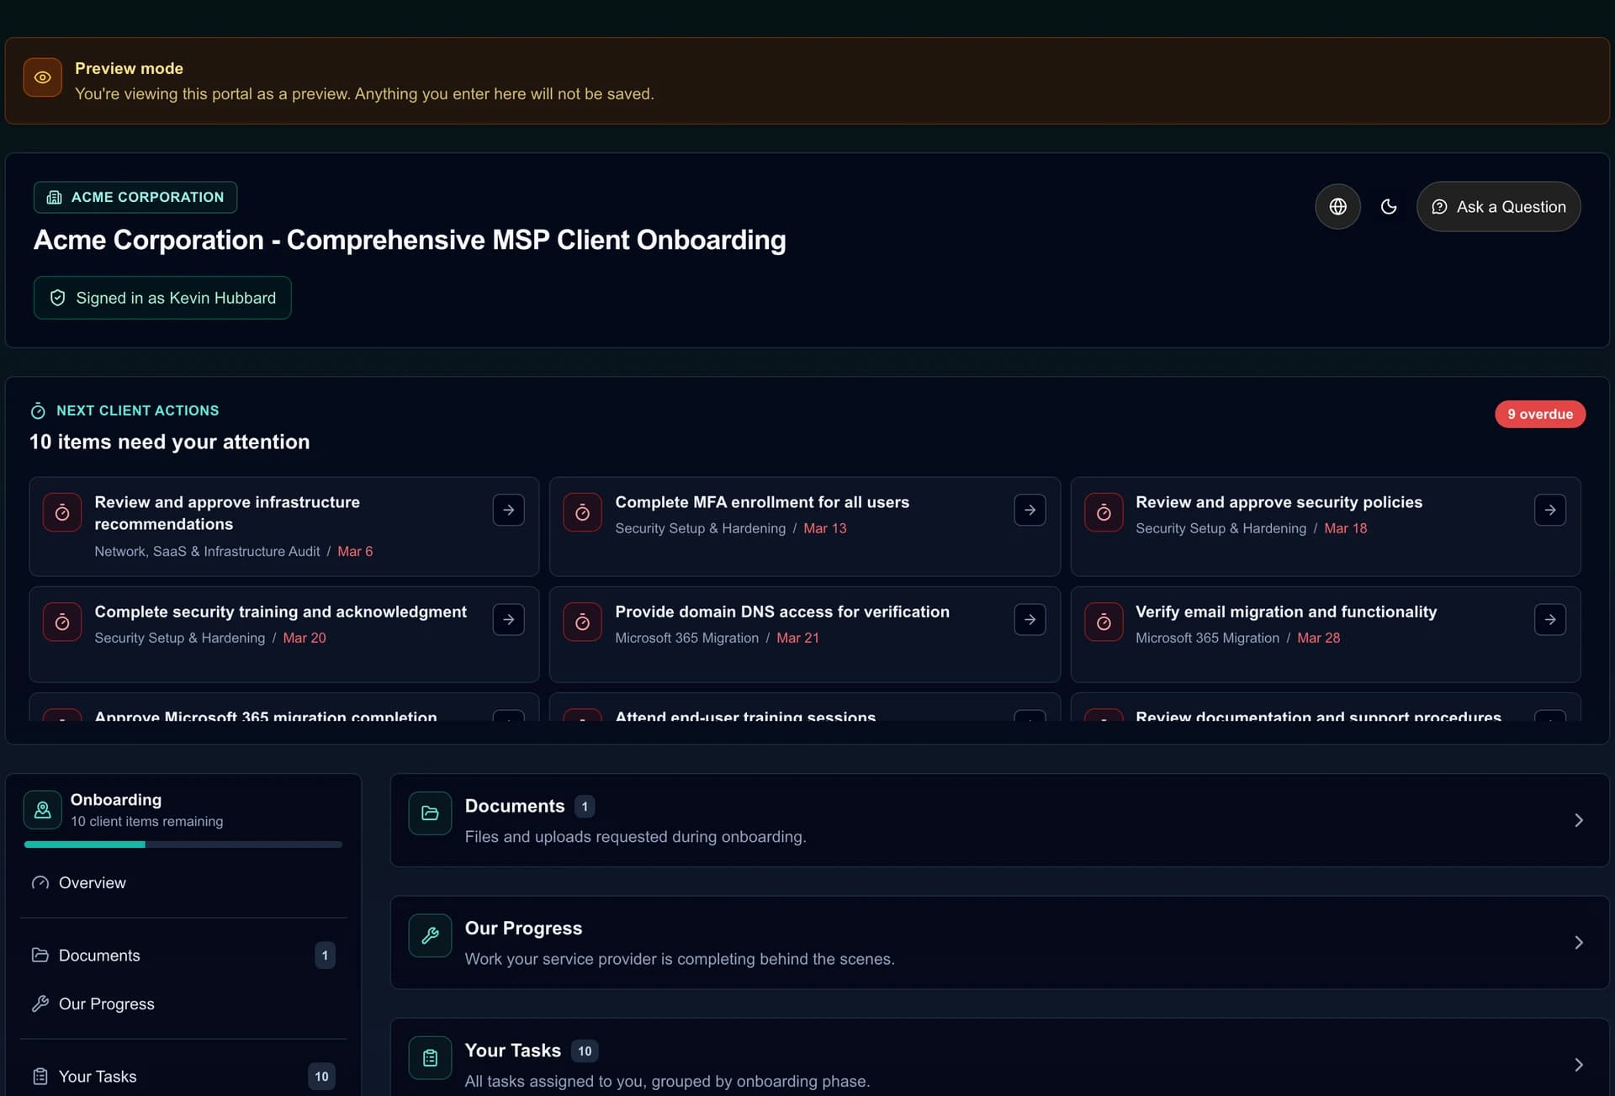The height and width of the screenshot is (1096, 1615).
Task: Open Review and approve infrastructure recommendations task title
Action: pyautogui.click(x=227, y=513)
